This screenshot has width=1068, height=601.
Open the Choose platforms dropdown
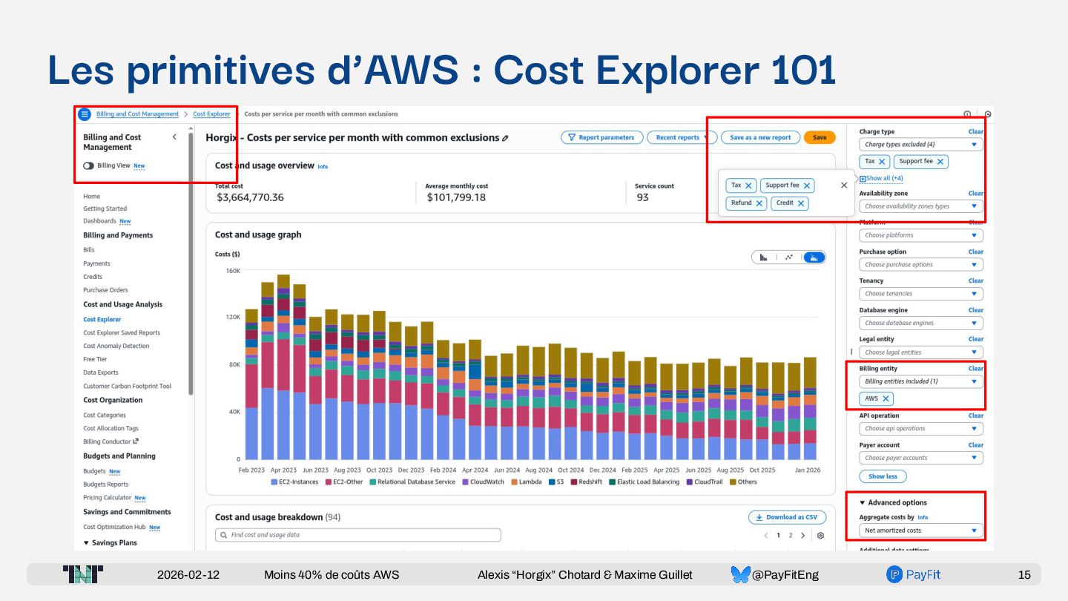coord(921,235)
